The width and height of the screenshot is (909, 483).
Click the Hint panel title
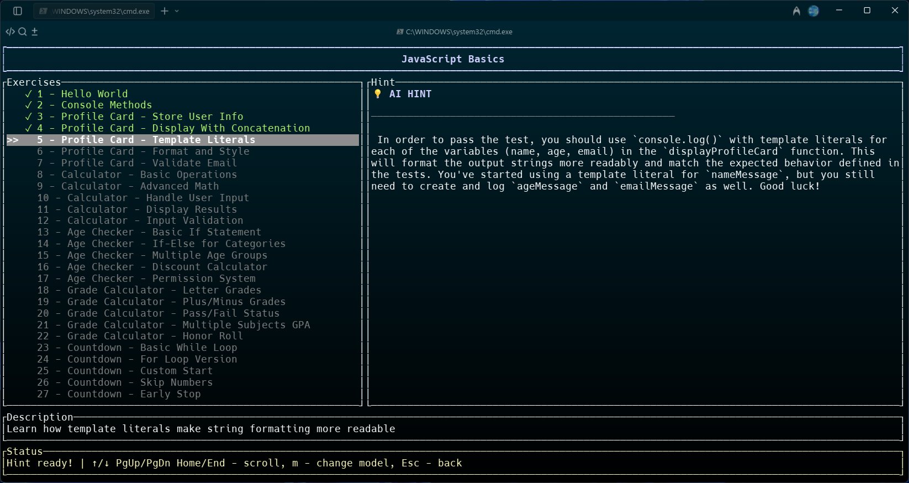coord(383,82)
